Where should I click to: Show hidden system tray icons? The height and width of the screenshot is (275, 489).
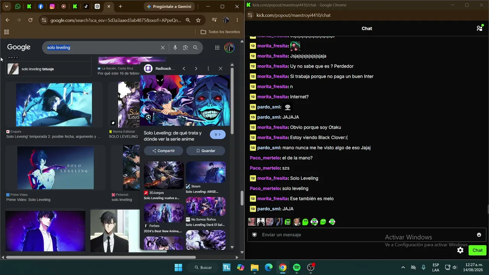tap(403, 267)
